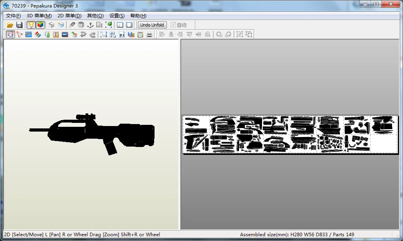The height and width of the screenshot is (241, 403).
Task: Select the Input Text 'T' tool
Action: [x=56, y=35]
